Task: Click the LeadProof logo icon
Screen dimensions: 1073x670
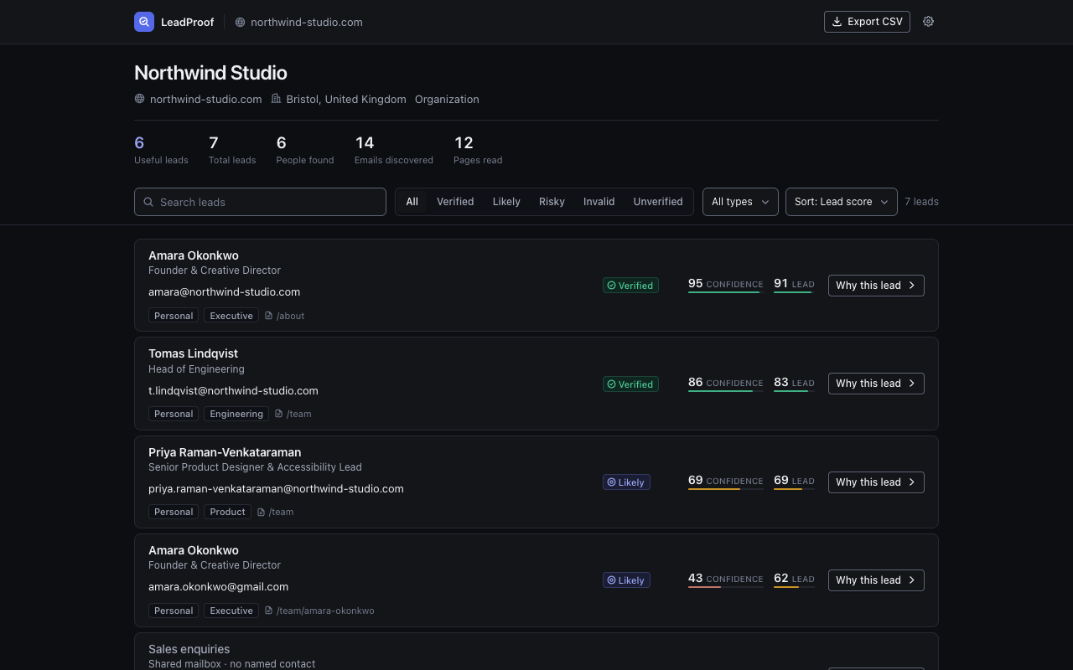Action: coord(144,22)
